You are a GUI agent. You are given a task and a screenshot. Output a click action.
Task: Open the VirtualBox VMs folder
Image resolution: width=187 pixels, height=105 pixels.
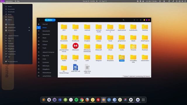click(x=133, y=57)
